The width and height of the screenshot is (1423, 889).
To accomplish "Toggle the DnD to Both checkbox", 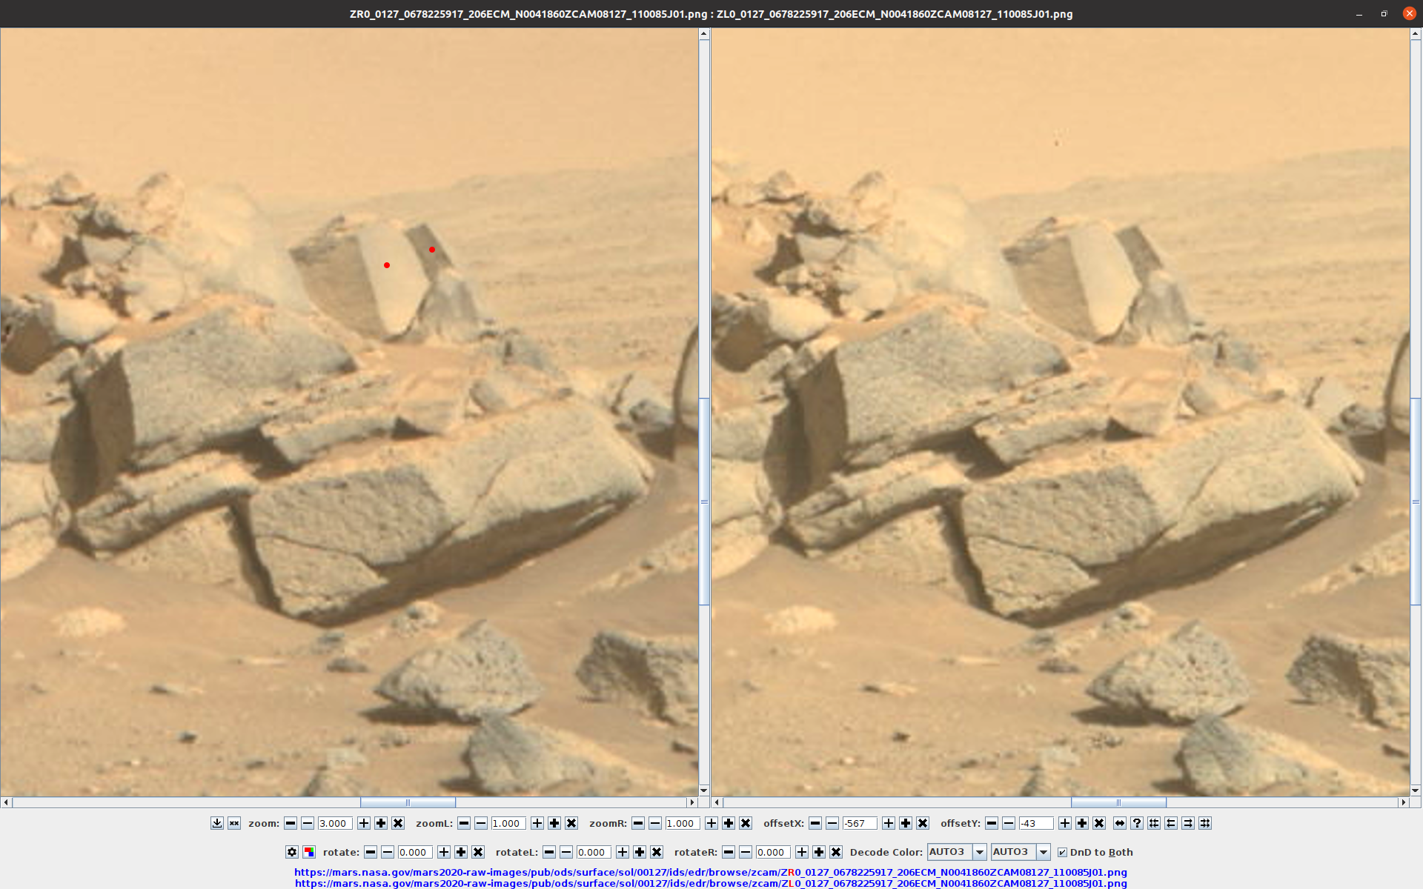I will (1062, 852).
